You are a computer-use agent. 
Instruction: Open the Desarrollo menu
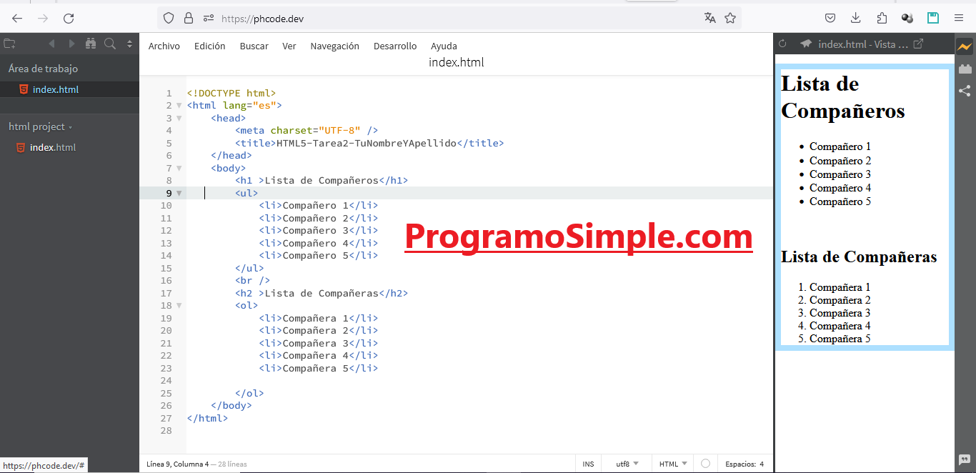[395, 46]
